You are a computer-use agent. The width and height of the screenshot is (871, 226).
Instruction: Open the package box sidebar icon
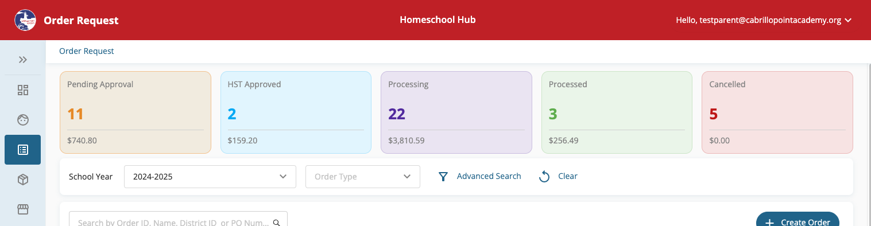pyautogui.click(x=23, y=180)
